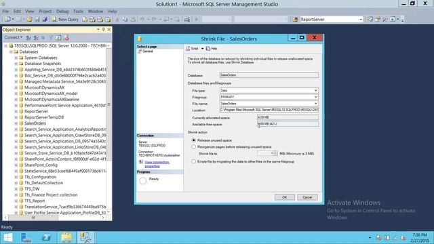Open PowerShell from the taskbar

[47, 238]
